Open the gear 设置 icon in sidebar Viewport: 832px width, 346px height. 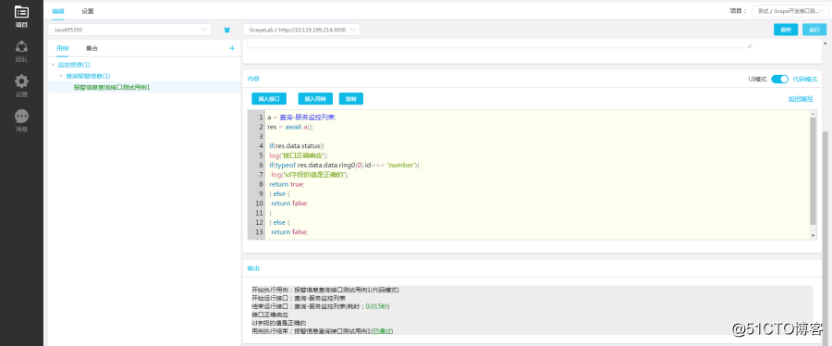(21, 86)
